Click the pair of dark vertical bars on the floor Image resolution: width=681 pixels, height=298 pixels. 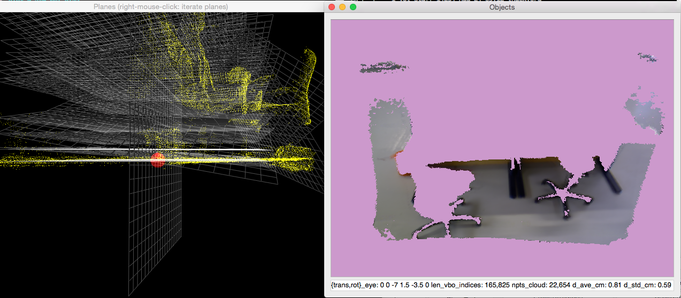[x=517, y=179]
